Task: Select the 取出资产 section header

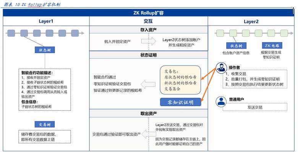Action: (x=149, y=114)
